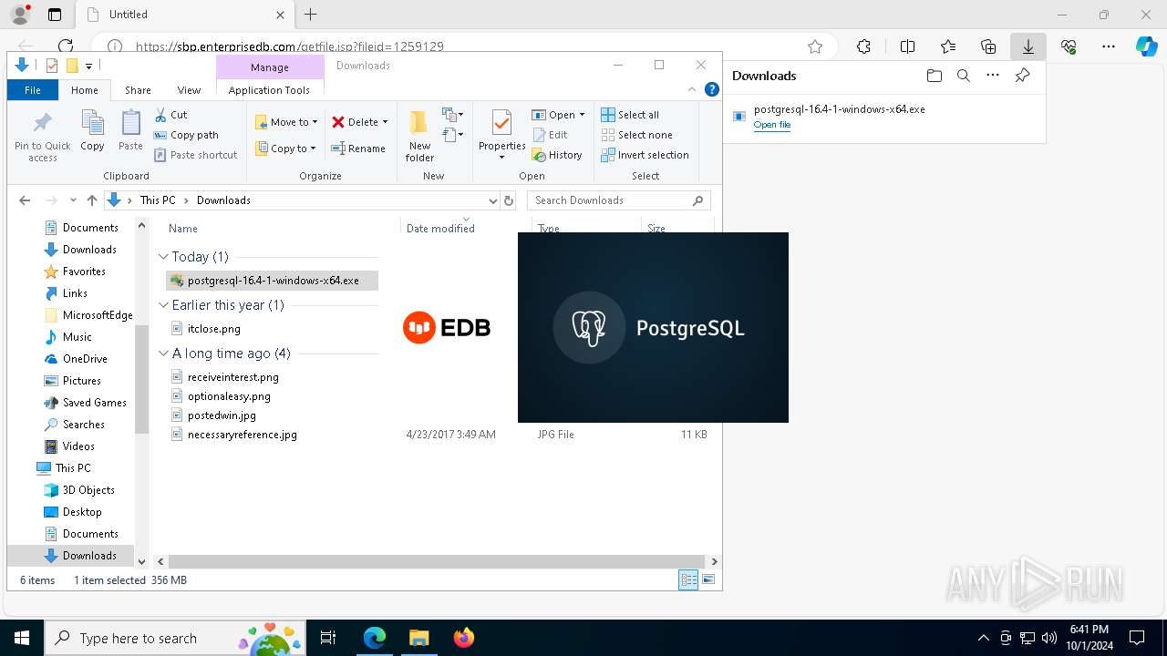Expand Delete options dropdown
1167x656 pixels.
(385, 122)
